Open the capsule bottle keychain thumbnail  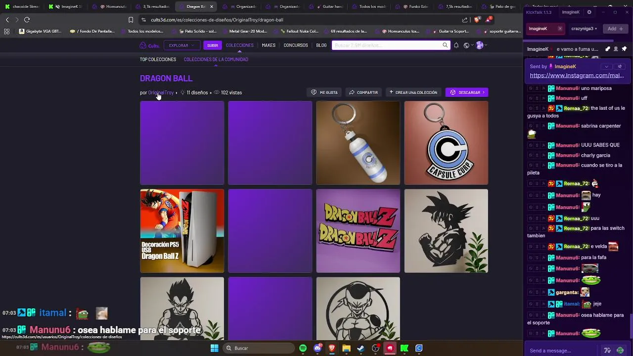click(358, 143)
